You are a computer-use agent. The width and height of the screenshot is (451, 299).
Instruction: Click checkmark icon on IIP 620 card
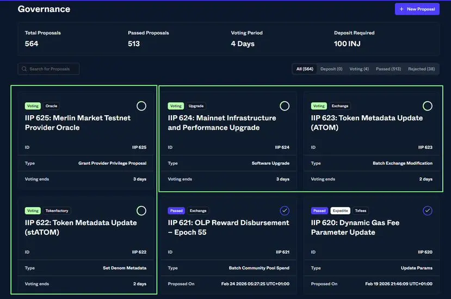pyautogui.click(x=428, y=211)
